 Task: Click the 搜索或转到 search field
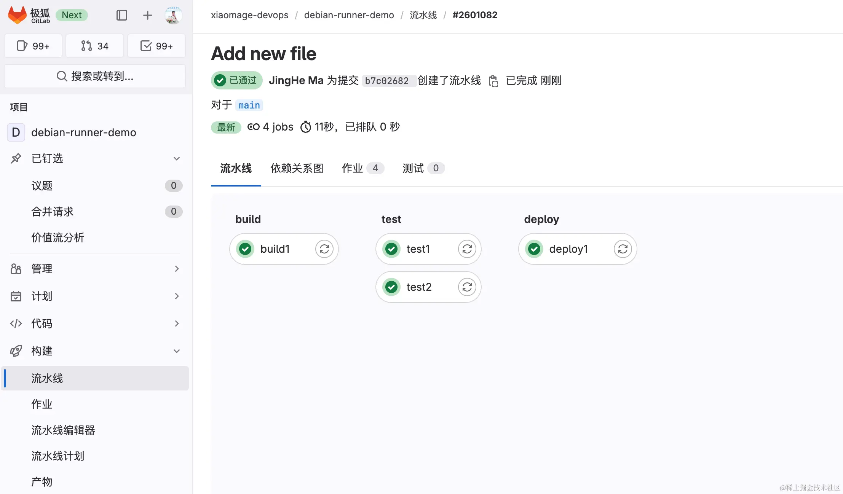coord(95,76)
